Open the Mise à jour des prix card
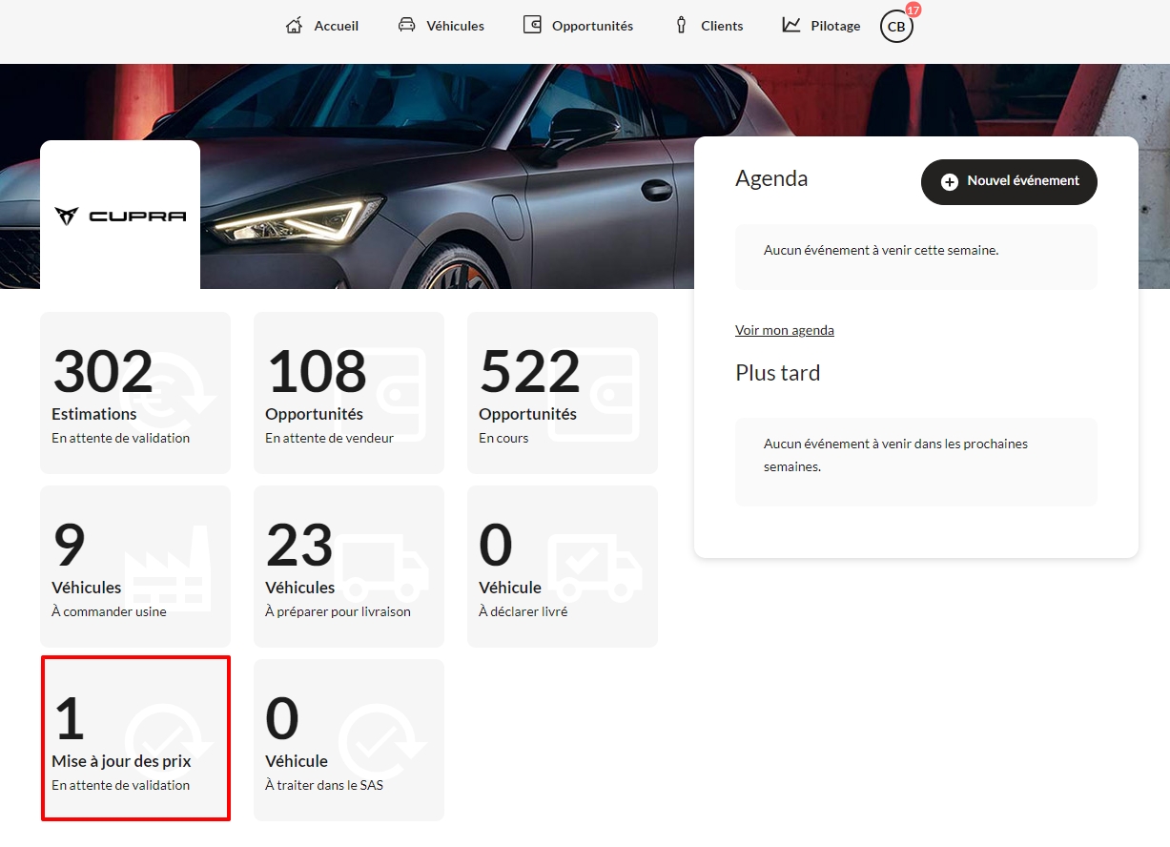This screenshot has width=1170, height=847. (135, 739)
